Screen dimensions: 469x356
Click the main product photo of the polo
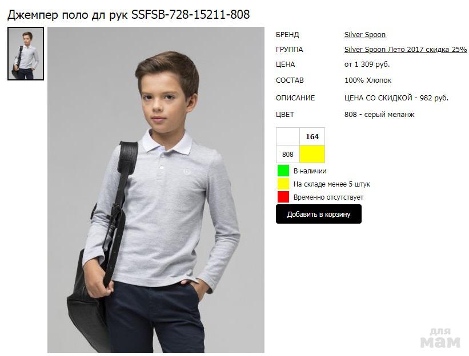(156, 190)
